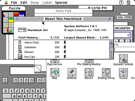Image resolution: width=135 pixels, height=101 pixels.
Task: Open the Sharing Setup control panel
Action: click(x=106, y=72)
